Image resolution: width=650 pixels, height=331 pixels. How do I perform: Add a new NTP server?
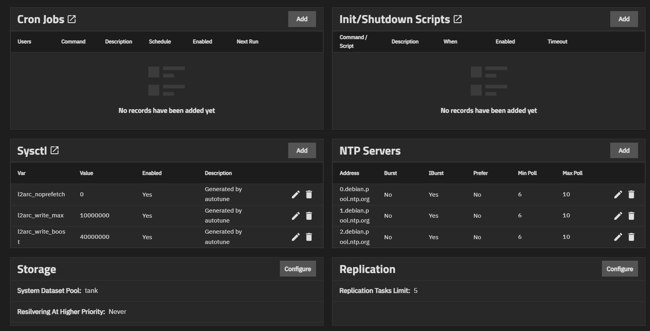coord(624,151)
